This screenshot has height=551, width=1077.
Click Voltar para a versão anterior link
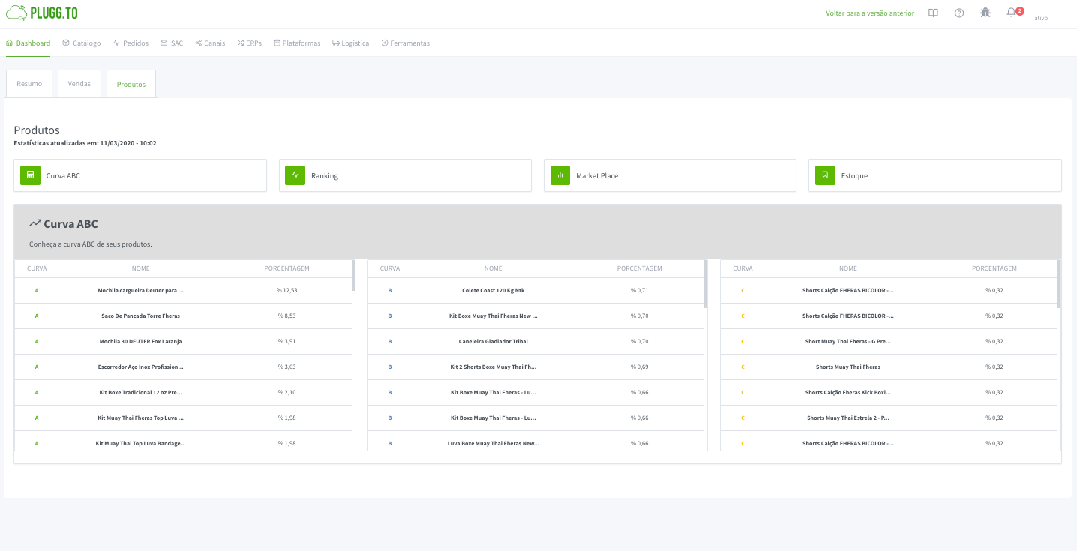869,13
